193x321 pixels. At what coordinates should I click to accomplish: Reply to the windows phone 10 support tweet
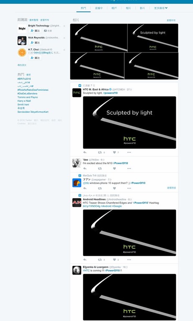pyautogui.click(x=85, y=189)
